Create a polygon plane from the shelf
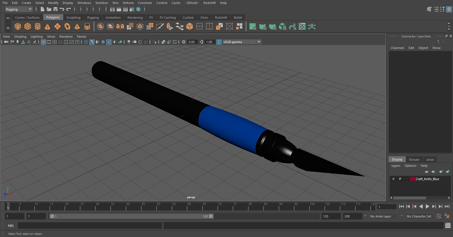Screen dimensions: 453x237 point(57,27)
